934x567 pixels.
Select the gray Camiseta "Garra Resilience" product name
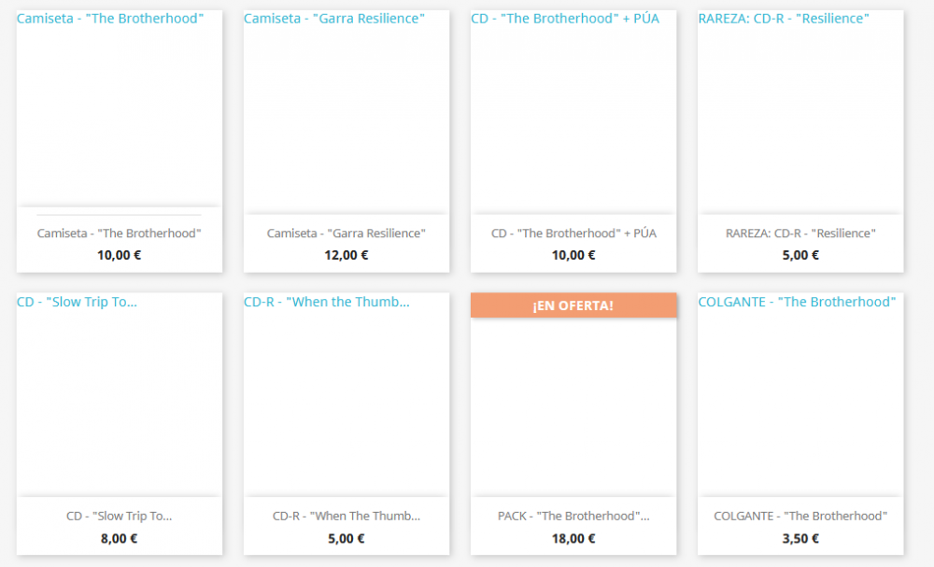347,234
